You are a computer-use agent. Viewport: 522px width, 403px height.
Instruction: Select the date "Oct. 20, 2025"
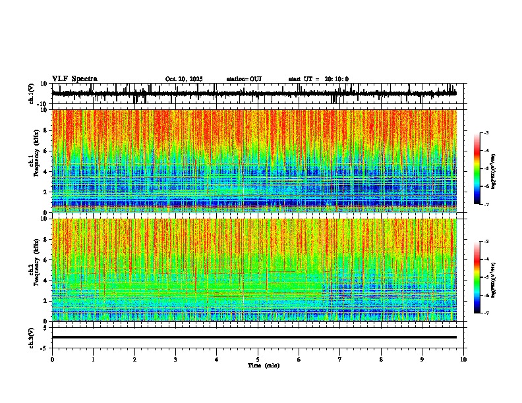[184, 79]
